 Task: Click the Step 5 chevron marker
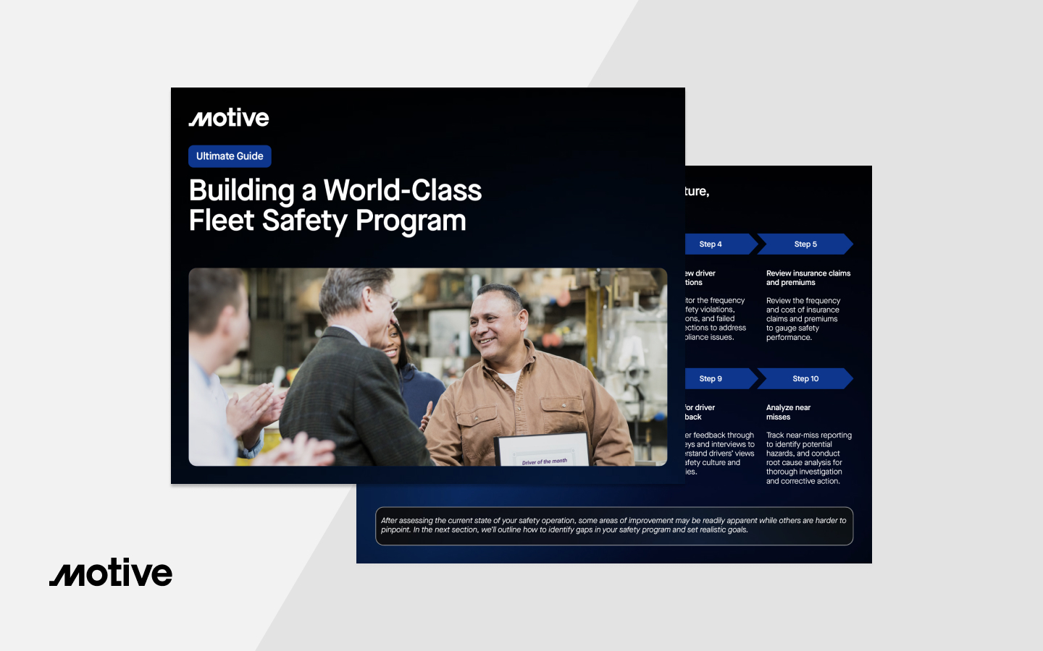pos(805,244)
